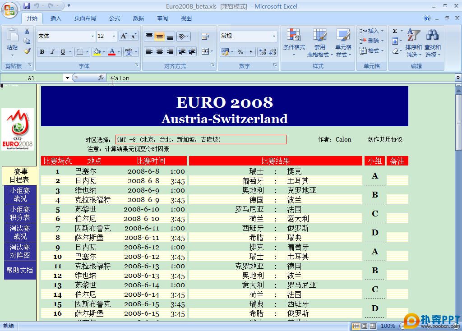Click the name box showing A1
The height and width of the screenshot is (331, 462).
[32, 78]
